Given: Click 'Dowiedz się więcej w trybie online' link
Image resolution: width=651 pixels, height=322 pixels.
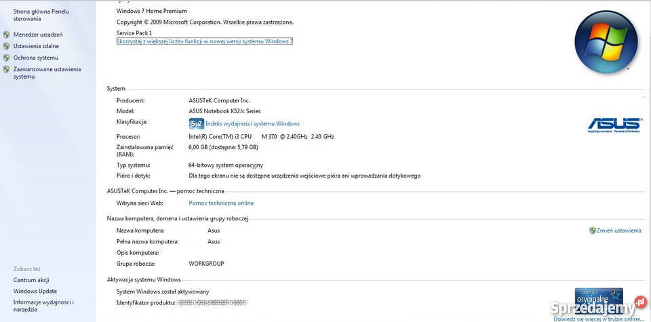Looking at the screenshot, I should [597, 318].
